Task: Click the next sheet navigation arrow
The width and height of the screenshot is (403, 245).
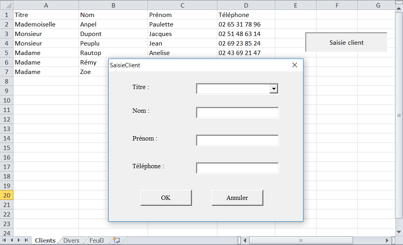Action: [19, 240]
